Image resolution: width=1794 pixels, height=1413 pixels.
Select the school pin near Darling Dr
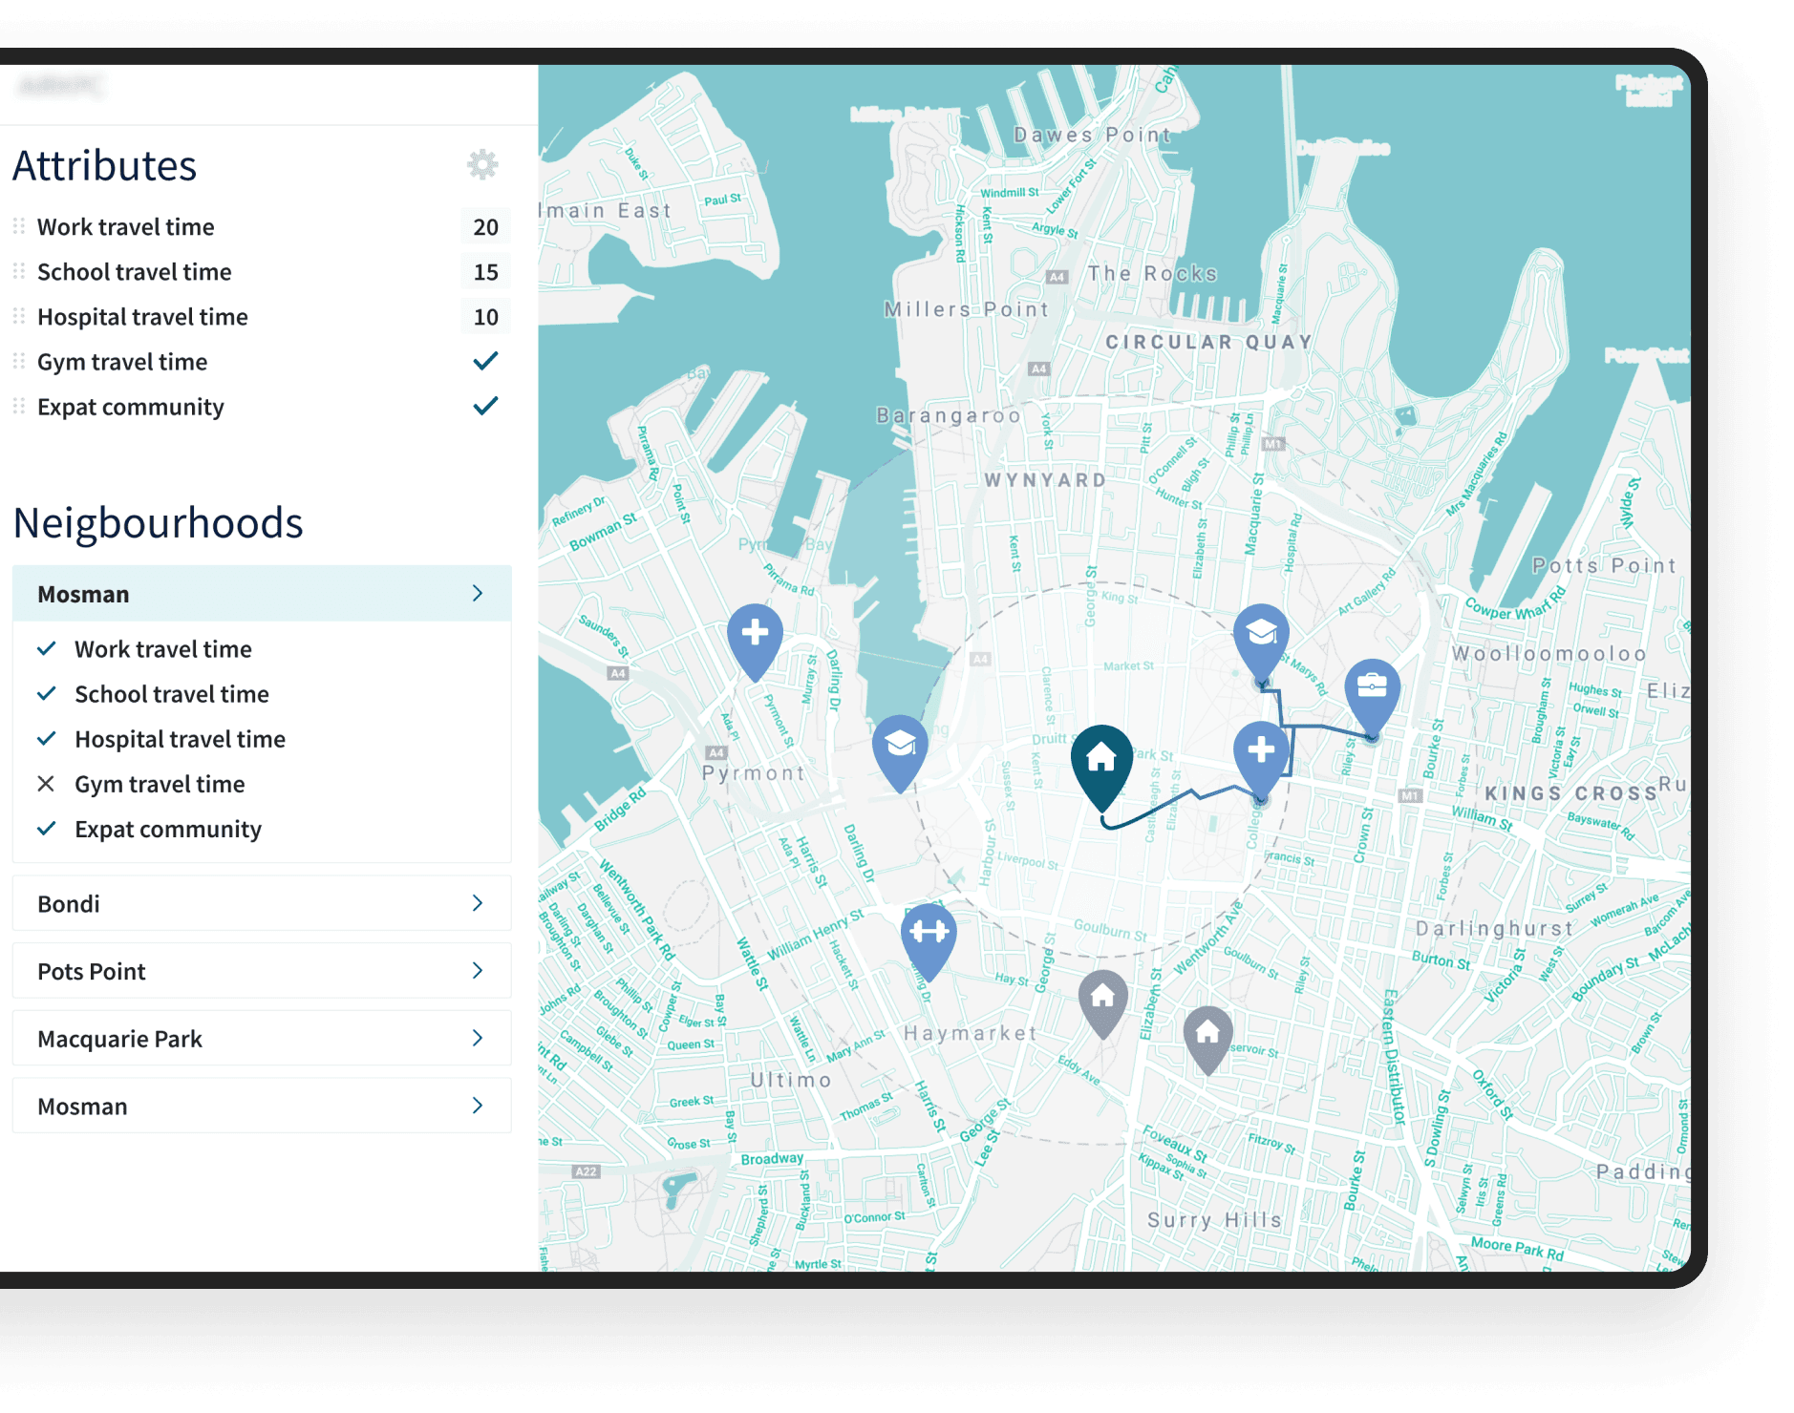pyautogui.click(x=900, y=752)
